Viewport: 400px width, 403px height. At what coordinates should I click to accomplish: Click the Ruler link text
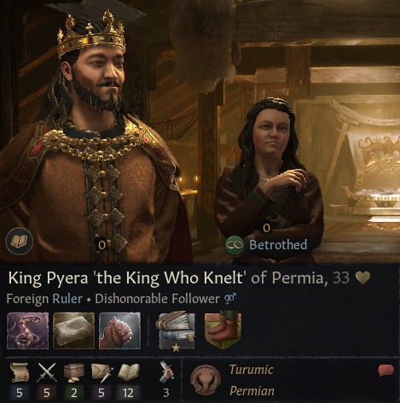coord(67,299)
